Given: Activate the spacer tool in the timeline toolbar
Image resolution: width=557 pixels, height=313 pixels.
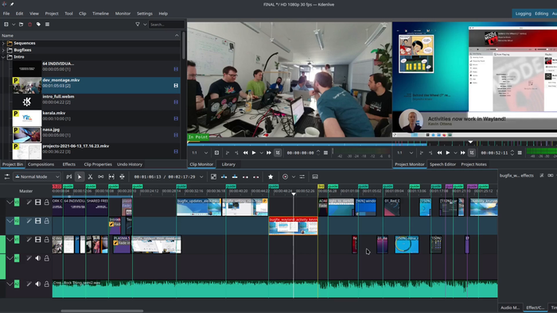Looking at the screenshot, I should click(x=111, y=176).
